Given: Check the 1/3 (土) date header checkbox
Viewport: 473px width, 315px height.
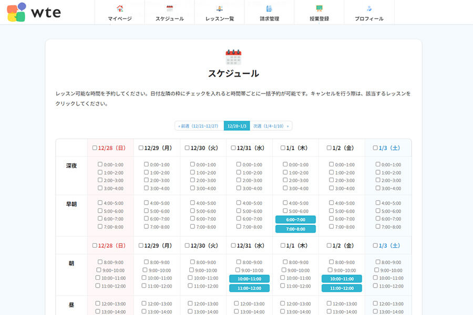Looking at the screenshot, I should [374, 148].
